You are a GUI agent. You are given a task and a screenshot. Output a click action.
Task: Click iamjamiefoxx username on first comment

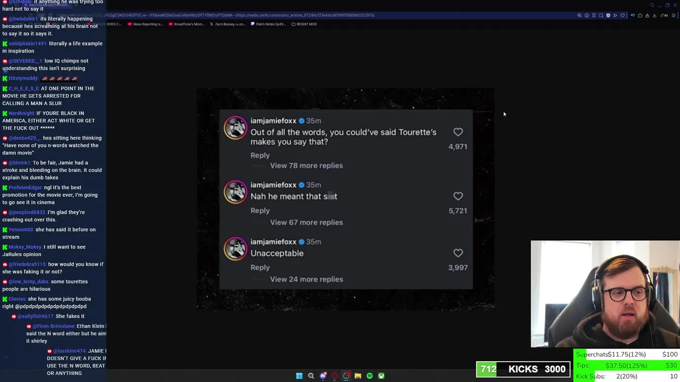point(273,121)
